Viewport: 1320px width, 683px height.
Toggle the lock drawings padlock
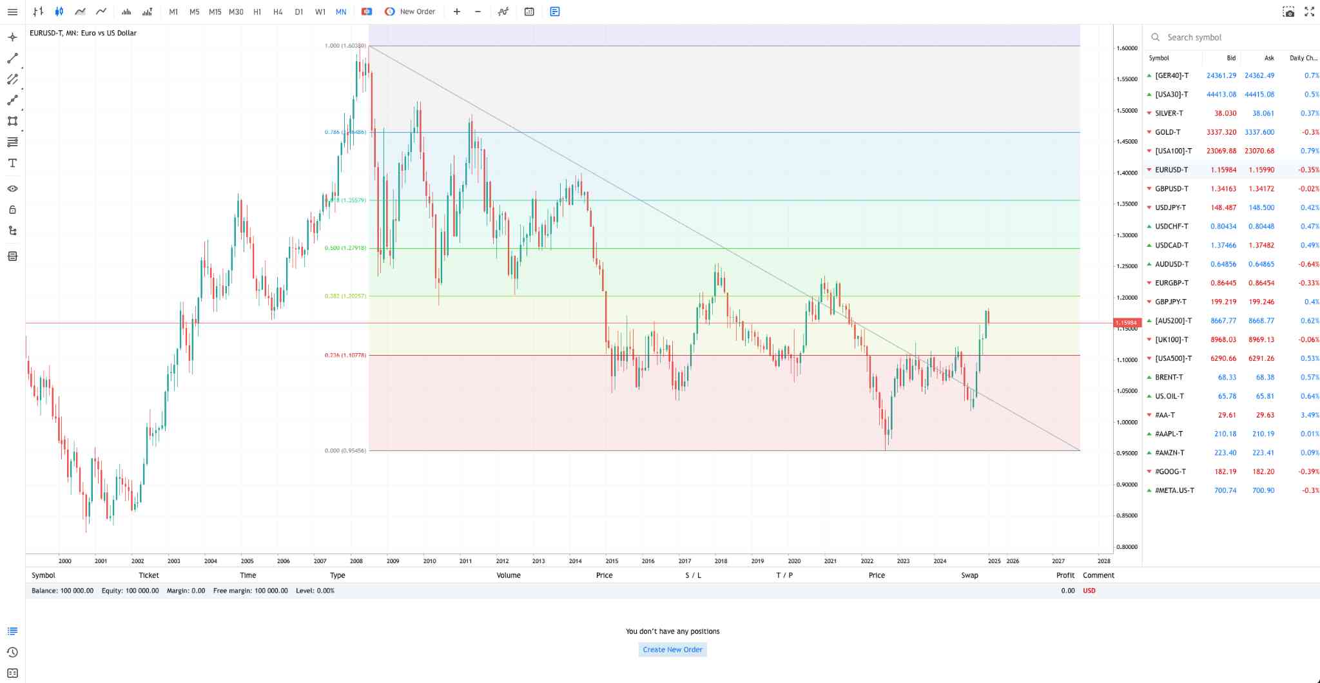pos(12,209)
